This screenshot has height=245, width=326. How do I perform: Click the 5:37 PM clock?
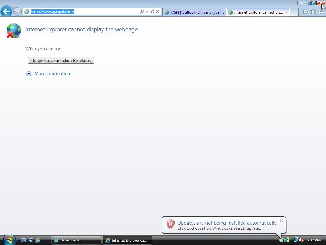tap(314, 240)
